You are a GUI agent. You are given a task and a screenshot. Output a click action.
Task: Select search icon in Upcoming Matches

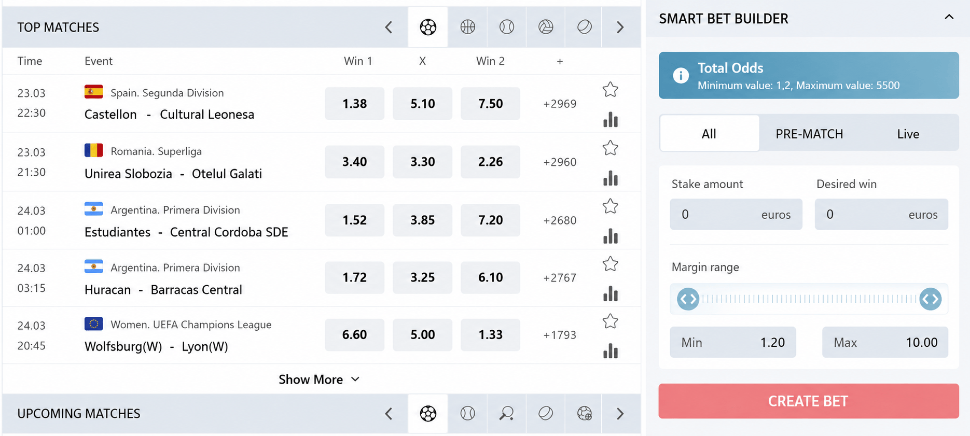(506, 413)
